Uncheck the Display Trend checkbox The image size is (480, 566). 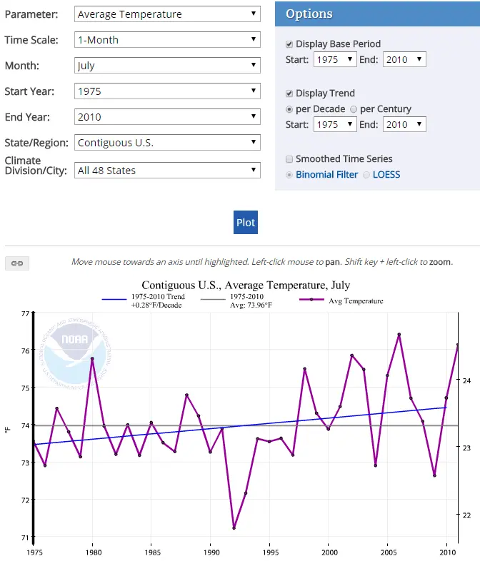pyautogui.click(x=289, y=94)
